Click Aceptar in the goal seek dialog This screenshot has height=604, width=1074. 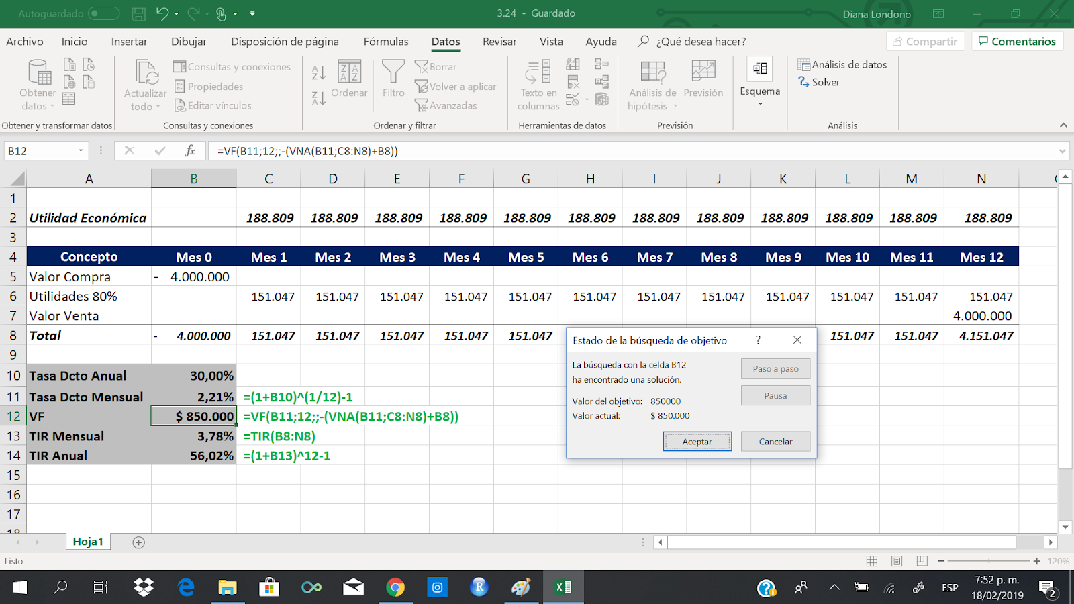coord(697,441)
